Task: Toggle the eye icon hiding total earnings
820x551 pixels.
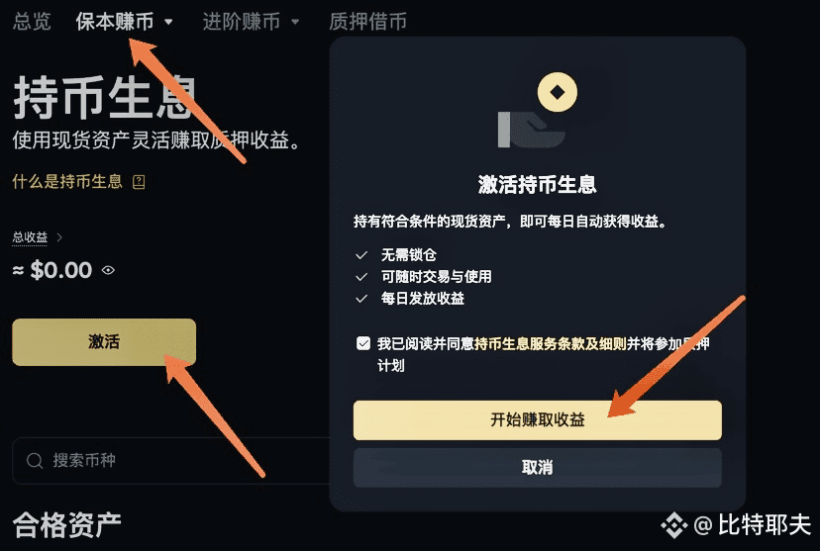Action: tap(108, 270)
